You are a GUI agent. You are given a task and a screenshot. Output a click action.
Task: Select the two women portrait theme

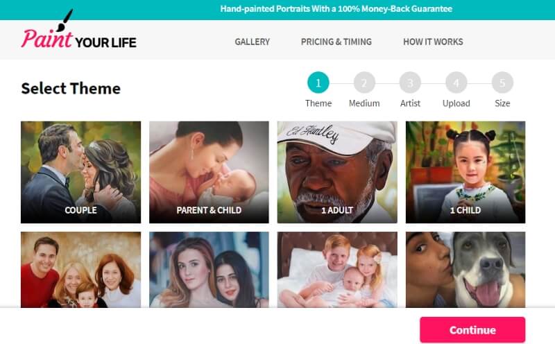209,270
